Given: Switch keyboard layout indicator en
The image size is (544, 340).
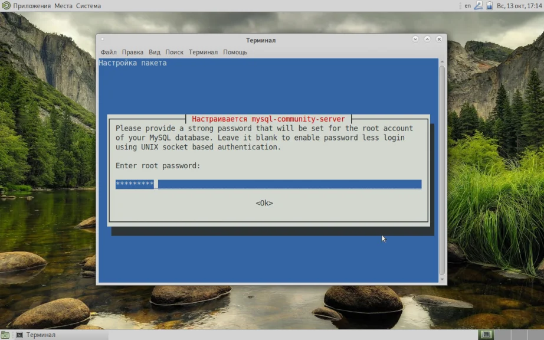Looking at the screenshot, I should pos(468,5).
